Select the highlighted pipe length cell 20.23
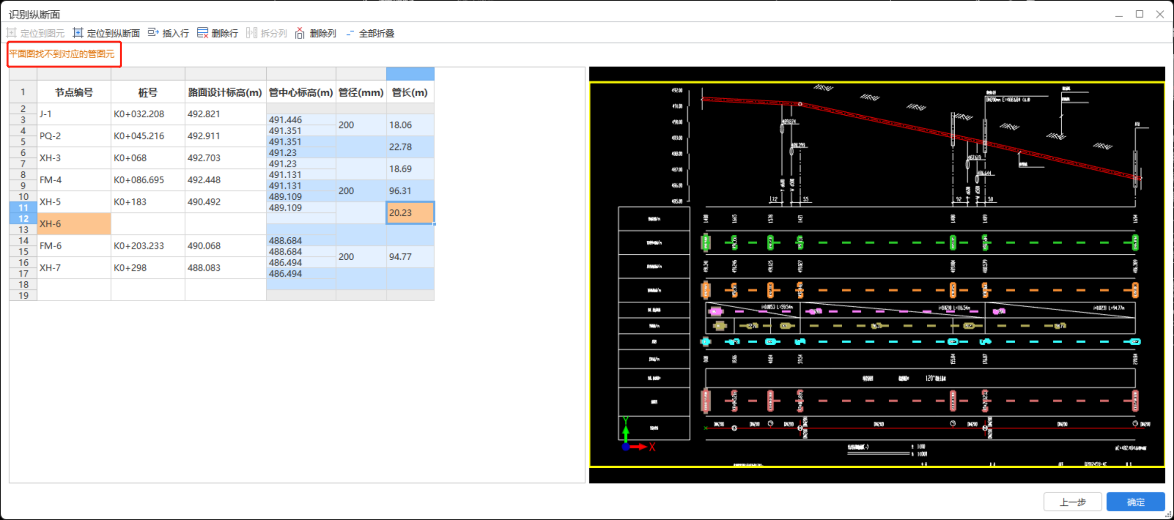Image resolution: width=1174 pixels, height=520 pixels. 410,213
